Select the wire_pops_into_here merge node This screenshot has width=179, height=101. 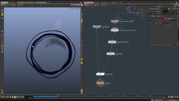coord(115,30)
